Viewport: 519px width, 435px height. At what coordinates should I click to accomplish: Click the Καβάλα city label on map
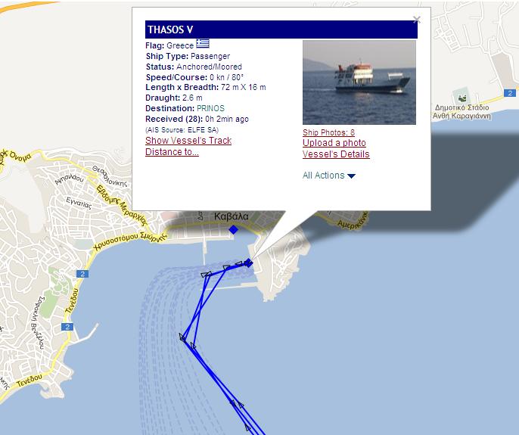point(231,216)
